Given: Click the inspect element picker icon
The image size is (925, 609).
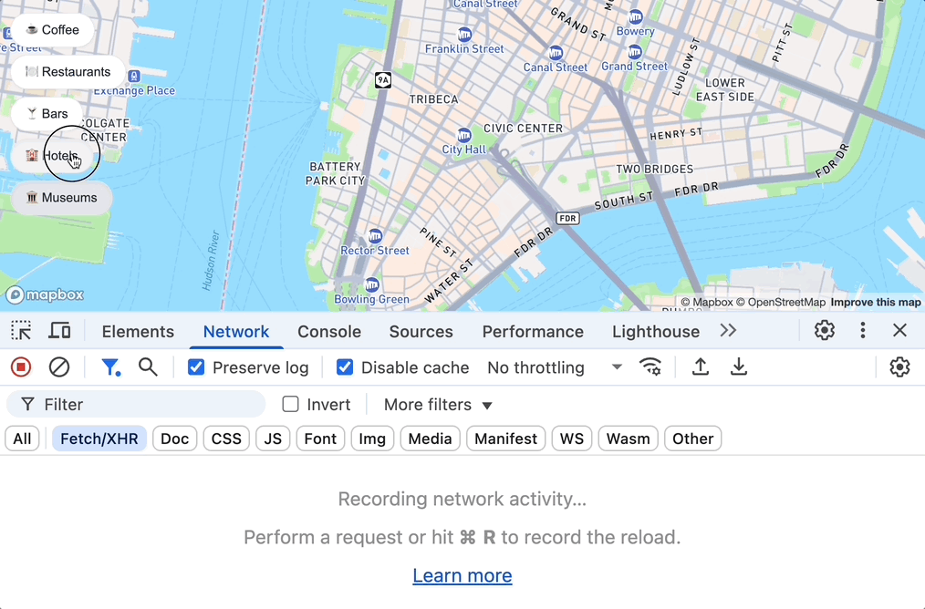Looking at the screenshot, I should [x=21, y=331].
